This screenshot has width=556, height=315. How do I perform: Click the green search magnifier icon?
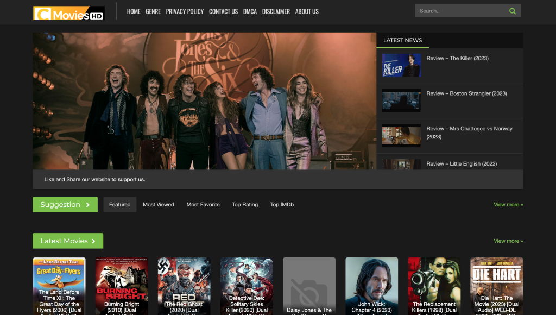coord(513,11)
